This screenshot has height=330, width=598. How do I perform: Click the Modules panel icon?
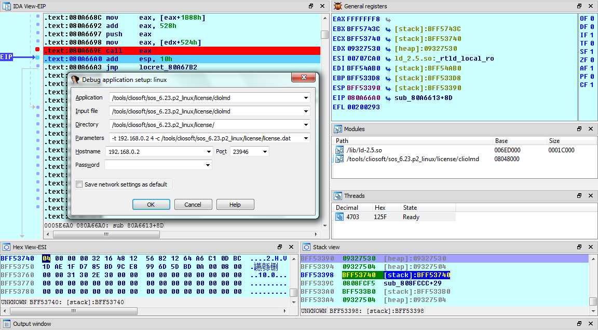337,129
